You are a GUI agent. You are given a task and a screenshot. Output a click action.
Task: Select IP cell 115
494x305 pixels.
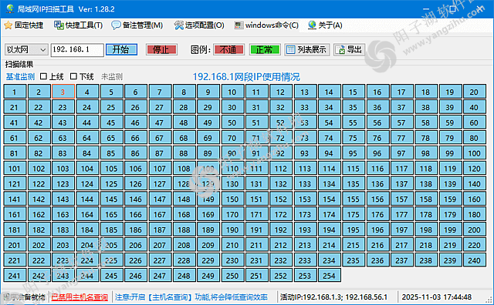point(354,169)
